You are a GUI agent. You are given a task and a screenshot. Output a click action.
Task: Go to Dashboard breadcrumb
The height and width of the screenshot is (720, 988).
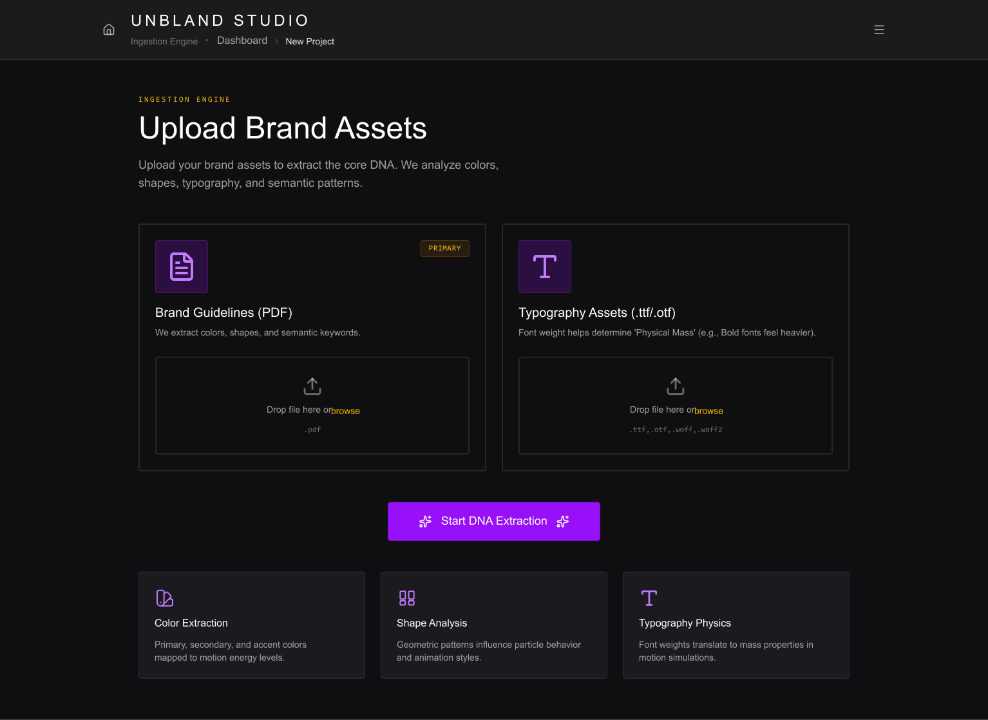click(242, 41)
